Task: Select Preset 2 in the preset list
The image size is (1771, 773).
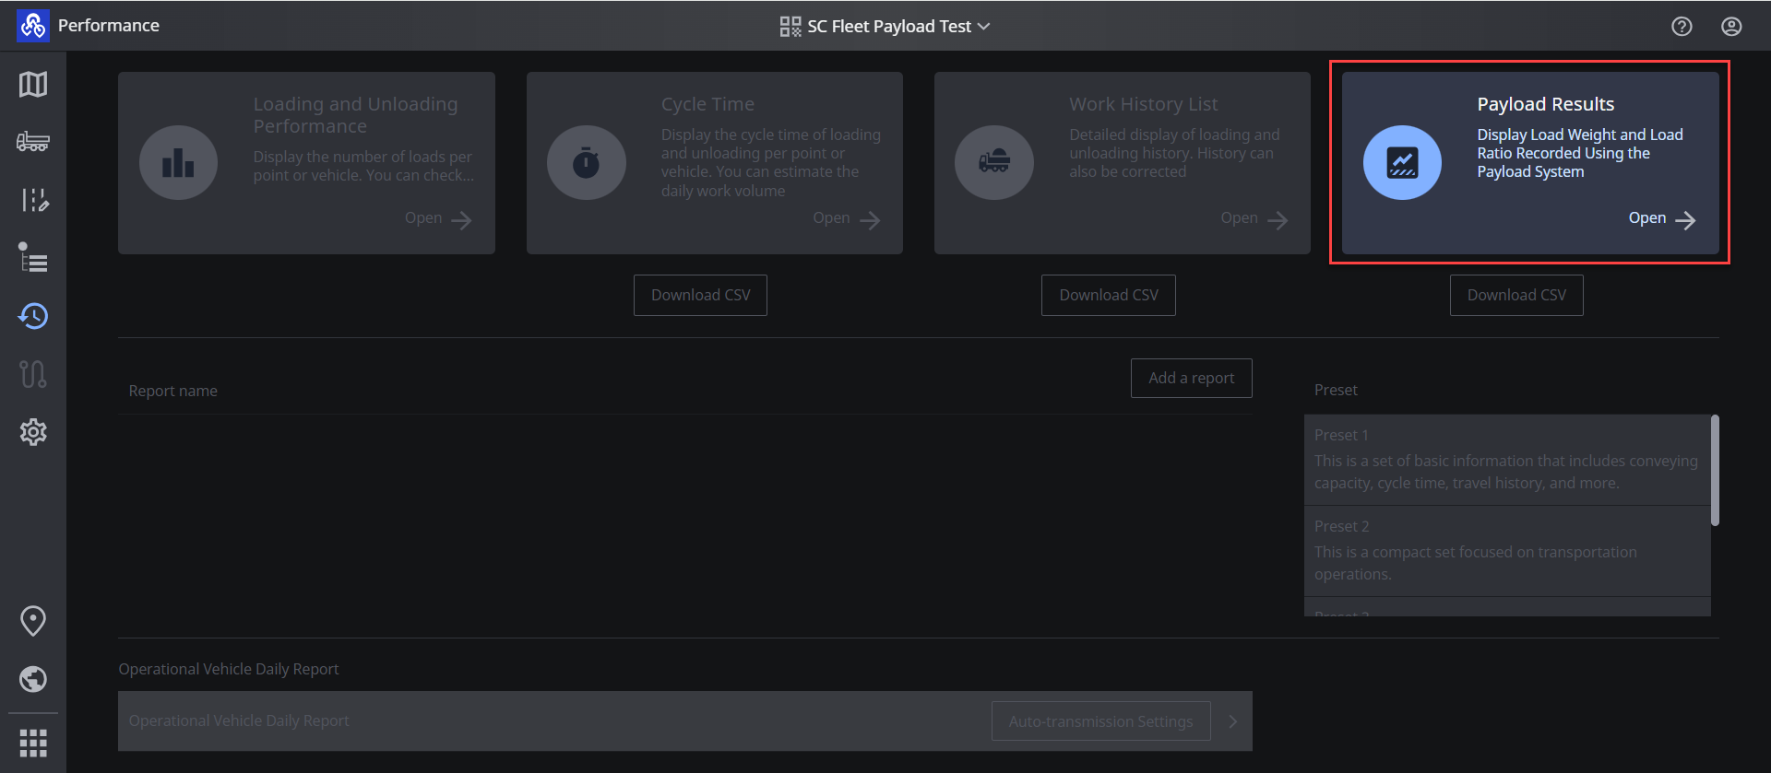Action: [1507, 551]
